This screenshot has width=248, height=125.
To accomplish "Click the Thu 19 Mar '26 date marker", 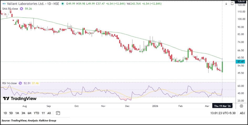I will [x=222, y=106].
